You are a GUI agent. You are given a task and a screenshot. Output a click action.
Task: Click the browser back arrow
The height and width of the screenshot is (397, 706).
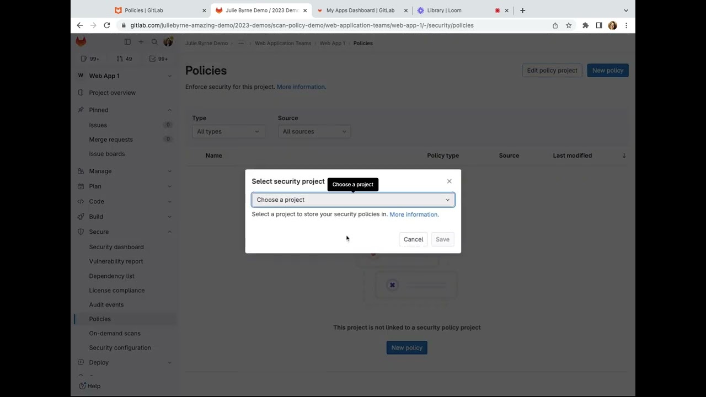[x=79, y=25]
